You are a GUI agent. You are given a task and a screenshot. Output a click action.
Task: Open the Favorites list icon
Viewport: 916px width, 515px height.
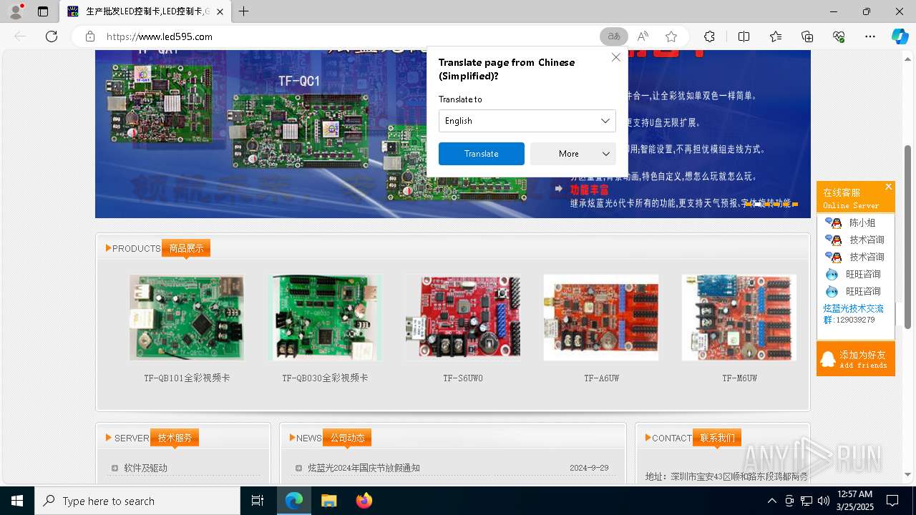776,36
